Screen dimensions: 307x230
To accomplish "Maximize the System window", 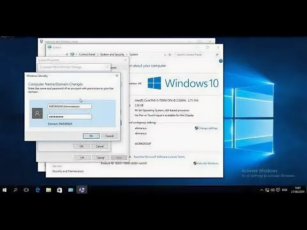I will [x=208, y=47].
